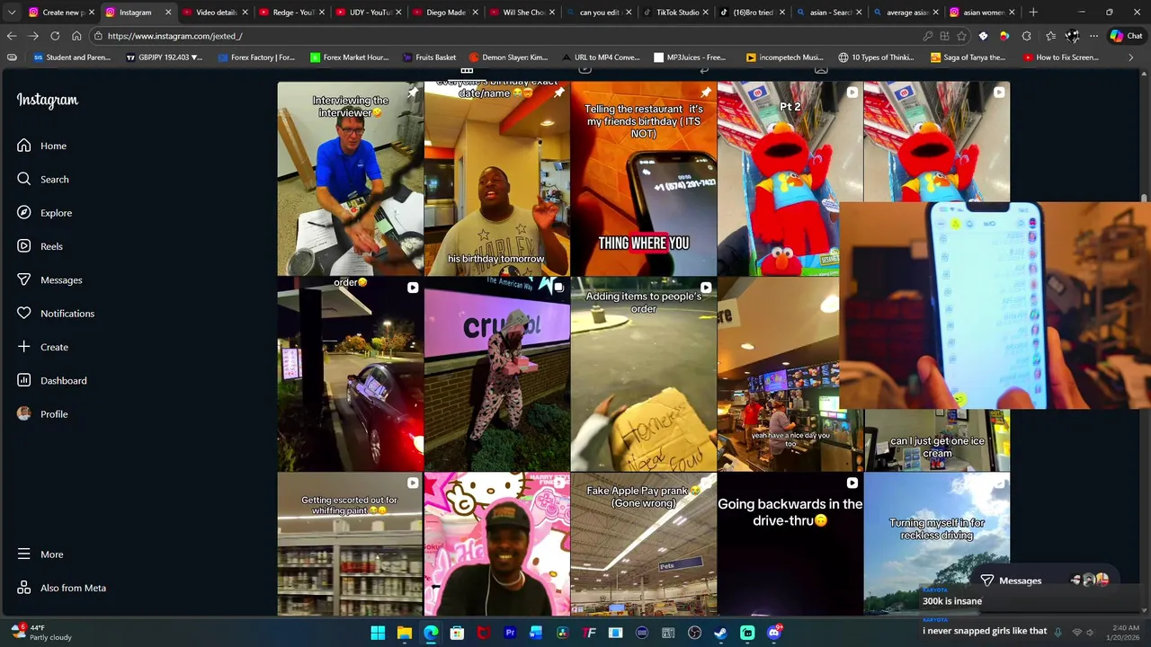
Task: Open the Windows Start menu
Action: tap(378, 633)
